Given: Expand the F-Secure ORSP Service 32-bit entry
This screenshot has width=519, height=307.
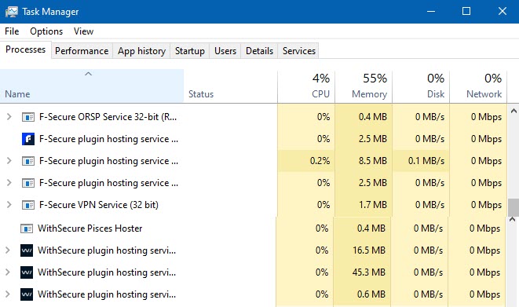Looking at the screenshot, I should point(9,117).
